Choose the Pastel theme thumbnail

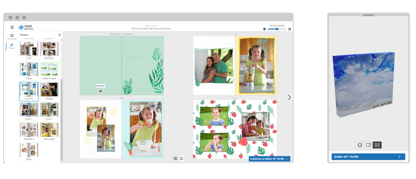pos(29,71)
